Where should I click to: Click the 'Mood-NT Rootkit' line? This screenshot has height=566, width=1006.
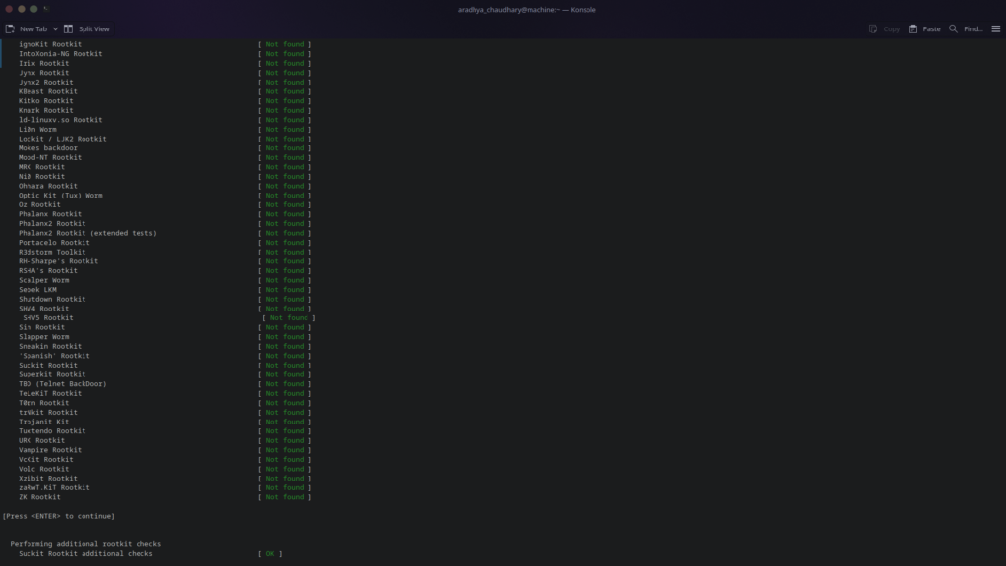50,158
